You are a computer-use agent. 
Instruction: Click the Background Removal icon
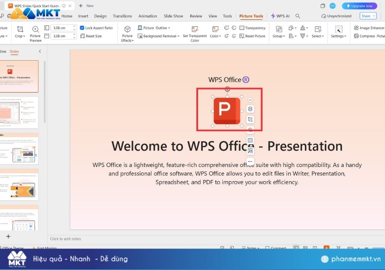pyautogui.click(x=140, y=36)
